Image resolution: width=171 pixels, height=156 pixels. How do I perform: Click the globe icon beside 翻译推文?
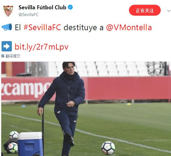[x=3, y=56]
